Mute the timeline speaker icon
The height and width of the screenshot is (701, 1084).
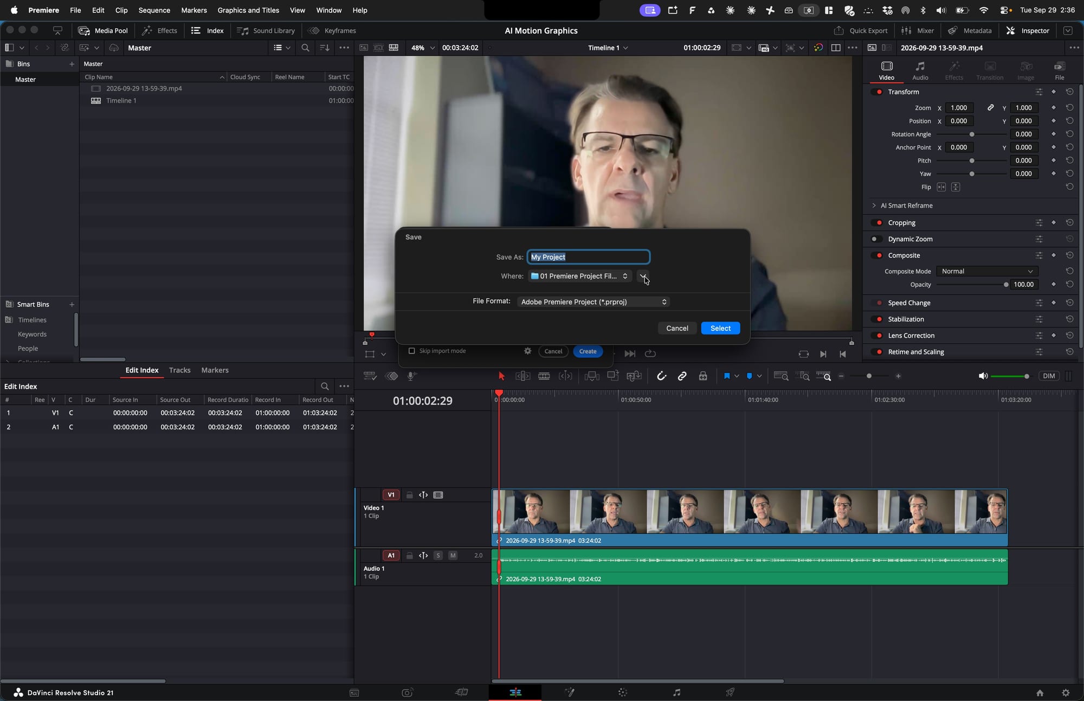coord(983,376)
